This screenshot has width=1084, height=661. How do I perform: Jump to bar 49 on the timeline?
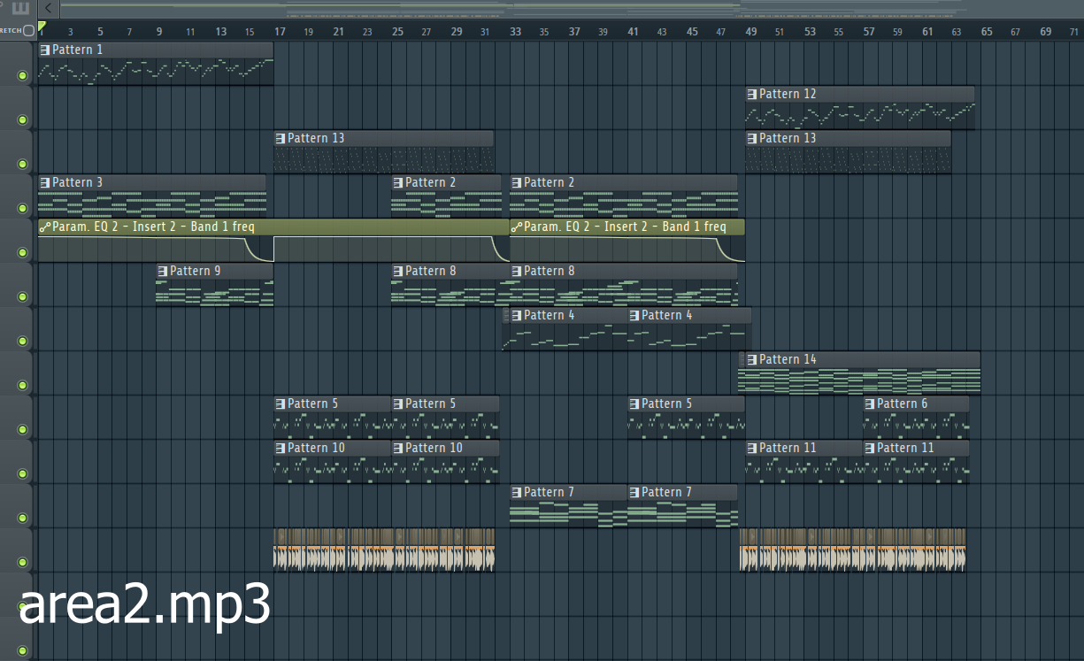point(750,32)
